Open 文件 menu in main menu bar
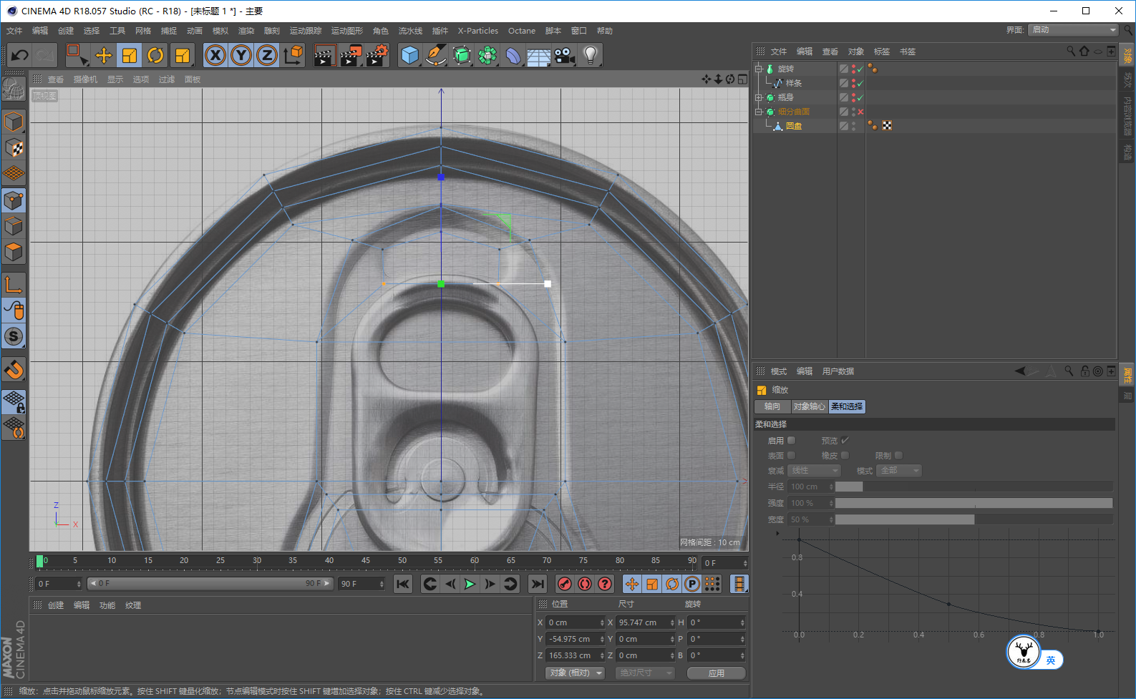This screenshot has height=699, width=1136. tap(14, 31)
